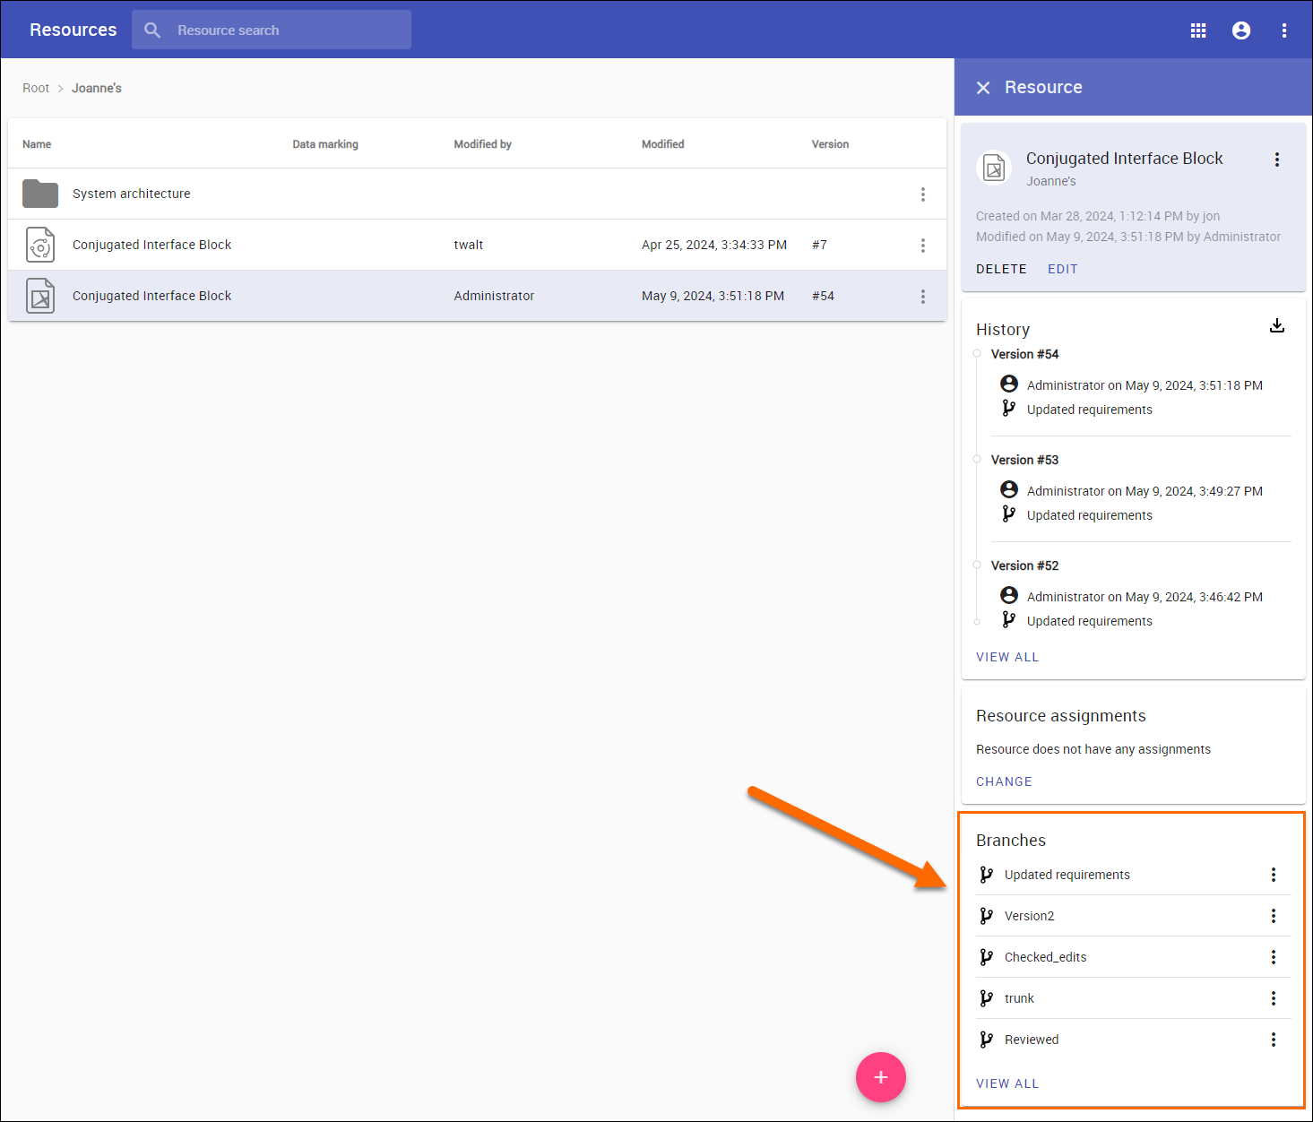Open the user account icon
This screenshot has height=1122, width=1313.
pos(1241,30)
